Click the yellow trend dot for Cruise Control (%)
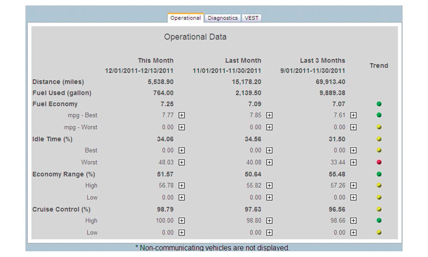The image size is (428, 257). coord(379,209)
